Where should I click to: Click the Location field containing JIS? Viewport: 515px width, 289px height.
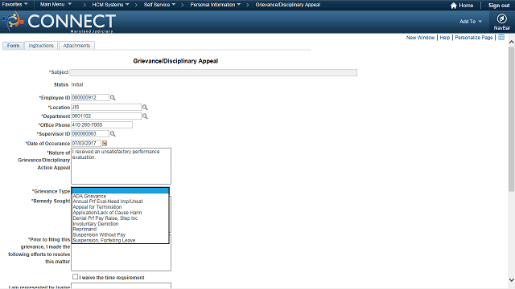pos(106,107)
